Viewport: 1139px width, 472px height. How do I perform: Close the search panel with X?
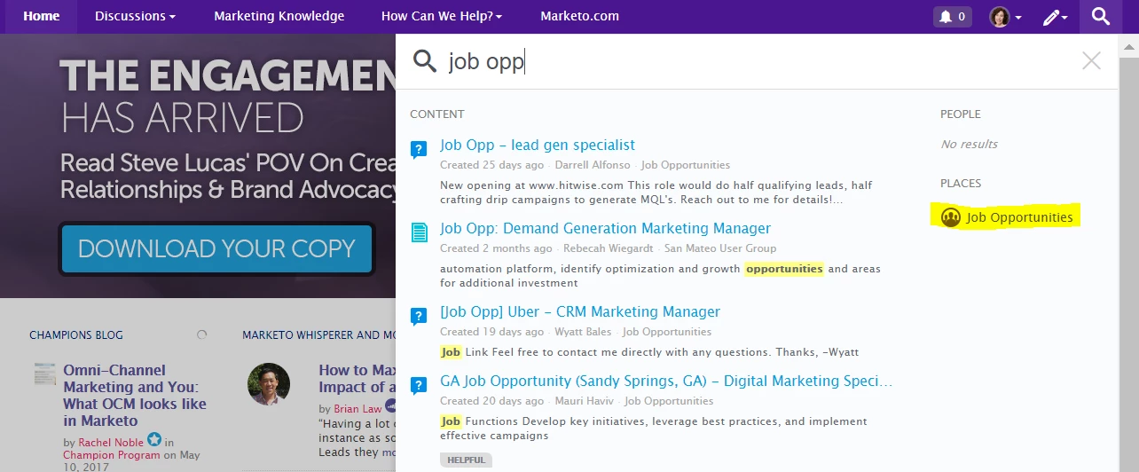click(x=1091, y=60)
